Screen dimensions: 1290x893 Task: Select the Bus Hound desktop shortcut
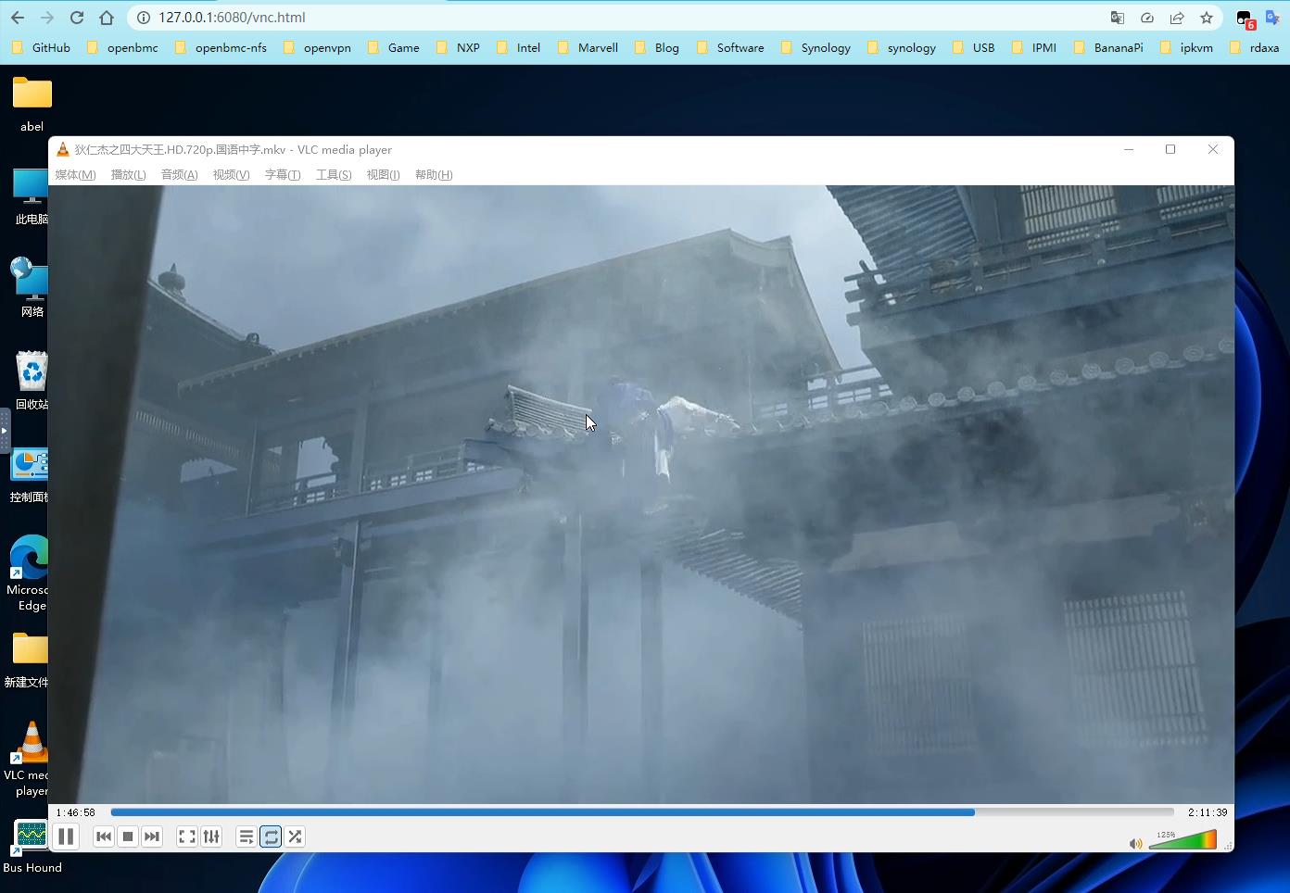tap(32, 847)
